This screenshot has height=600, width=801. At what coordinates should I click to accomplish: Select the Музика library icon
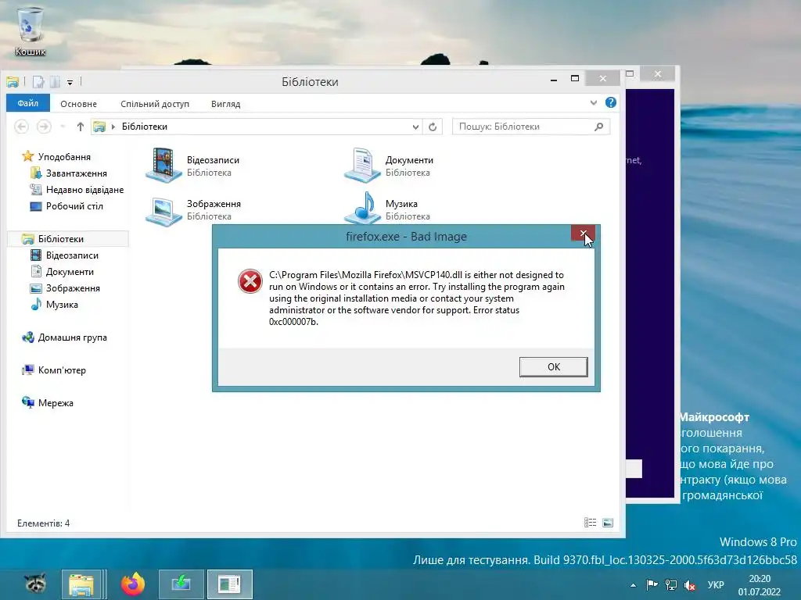[362, 208]
